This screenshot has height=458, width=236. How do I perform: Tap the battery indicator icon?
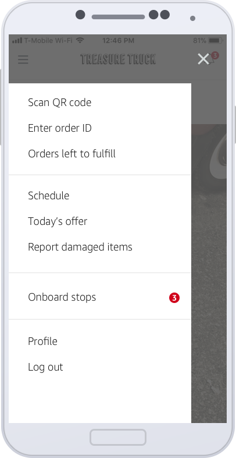215,40
